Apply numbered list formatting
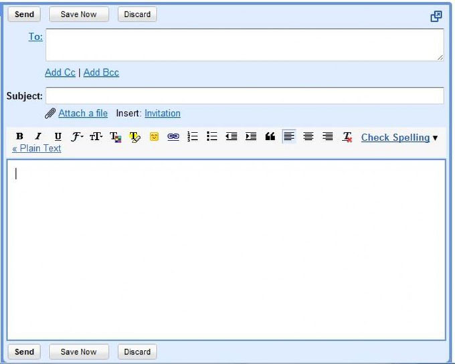Image resolution: width=455 pixels, height=364 pixels. [193, 136]
